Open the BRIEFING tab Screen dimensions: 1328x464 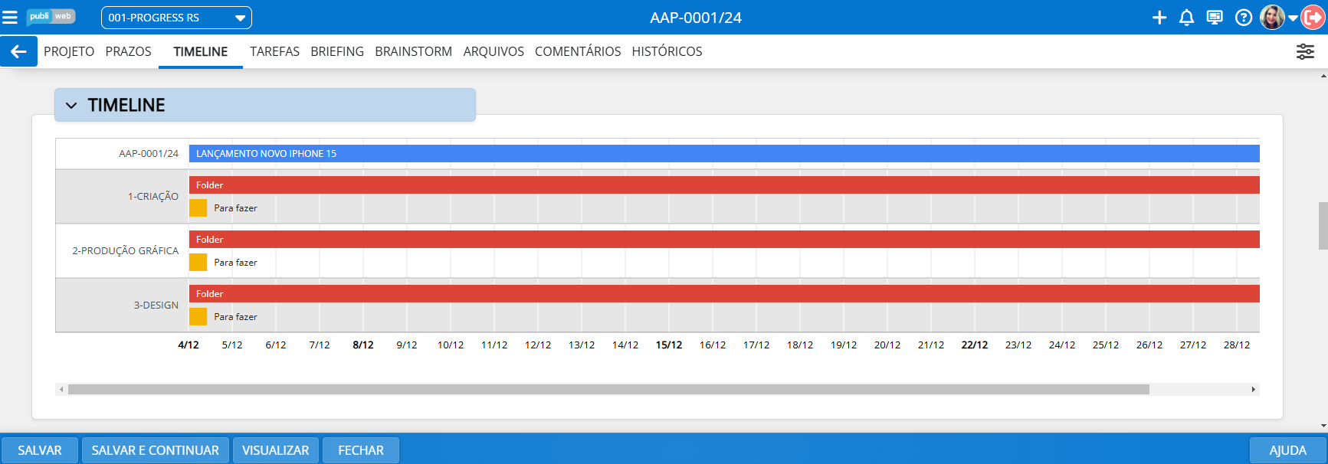click(337, 51)
